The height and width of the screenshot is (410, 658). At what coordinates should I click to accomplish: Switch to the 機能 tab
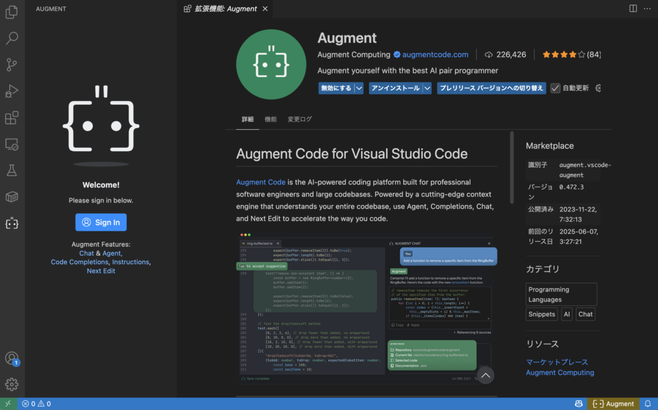(271, 119)
